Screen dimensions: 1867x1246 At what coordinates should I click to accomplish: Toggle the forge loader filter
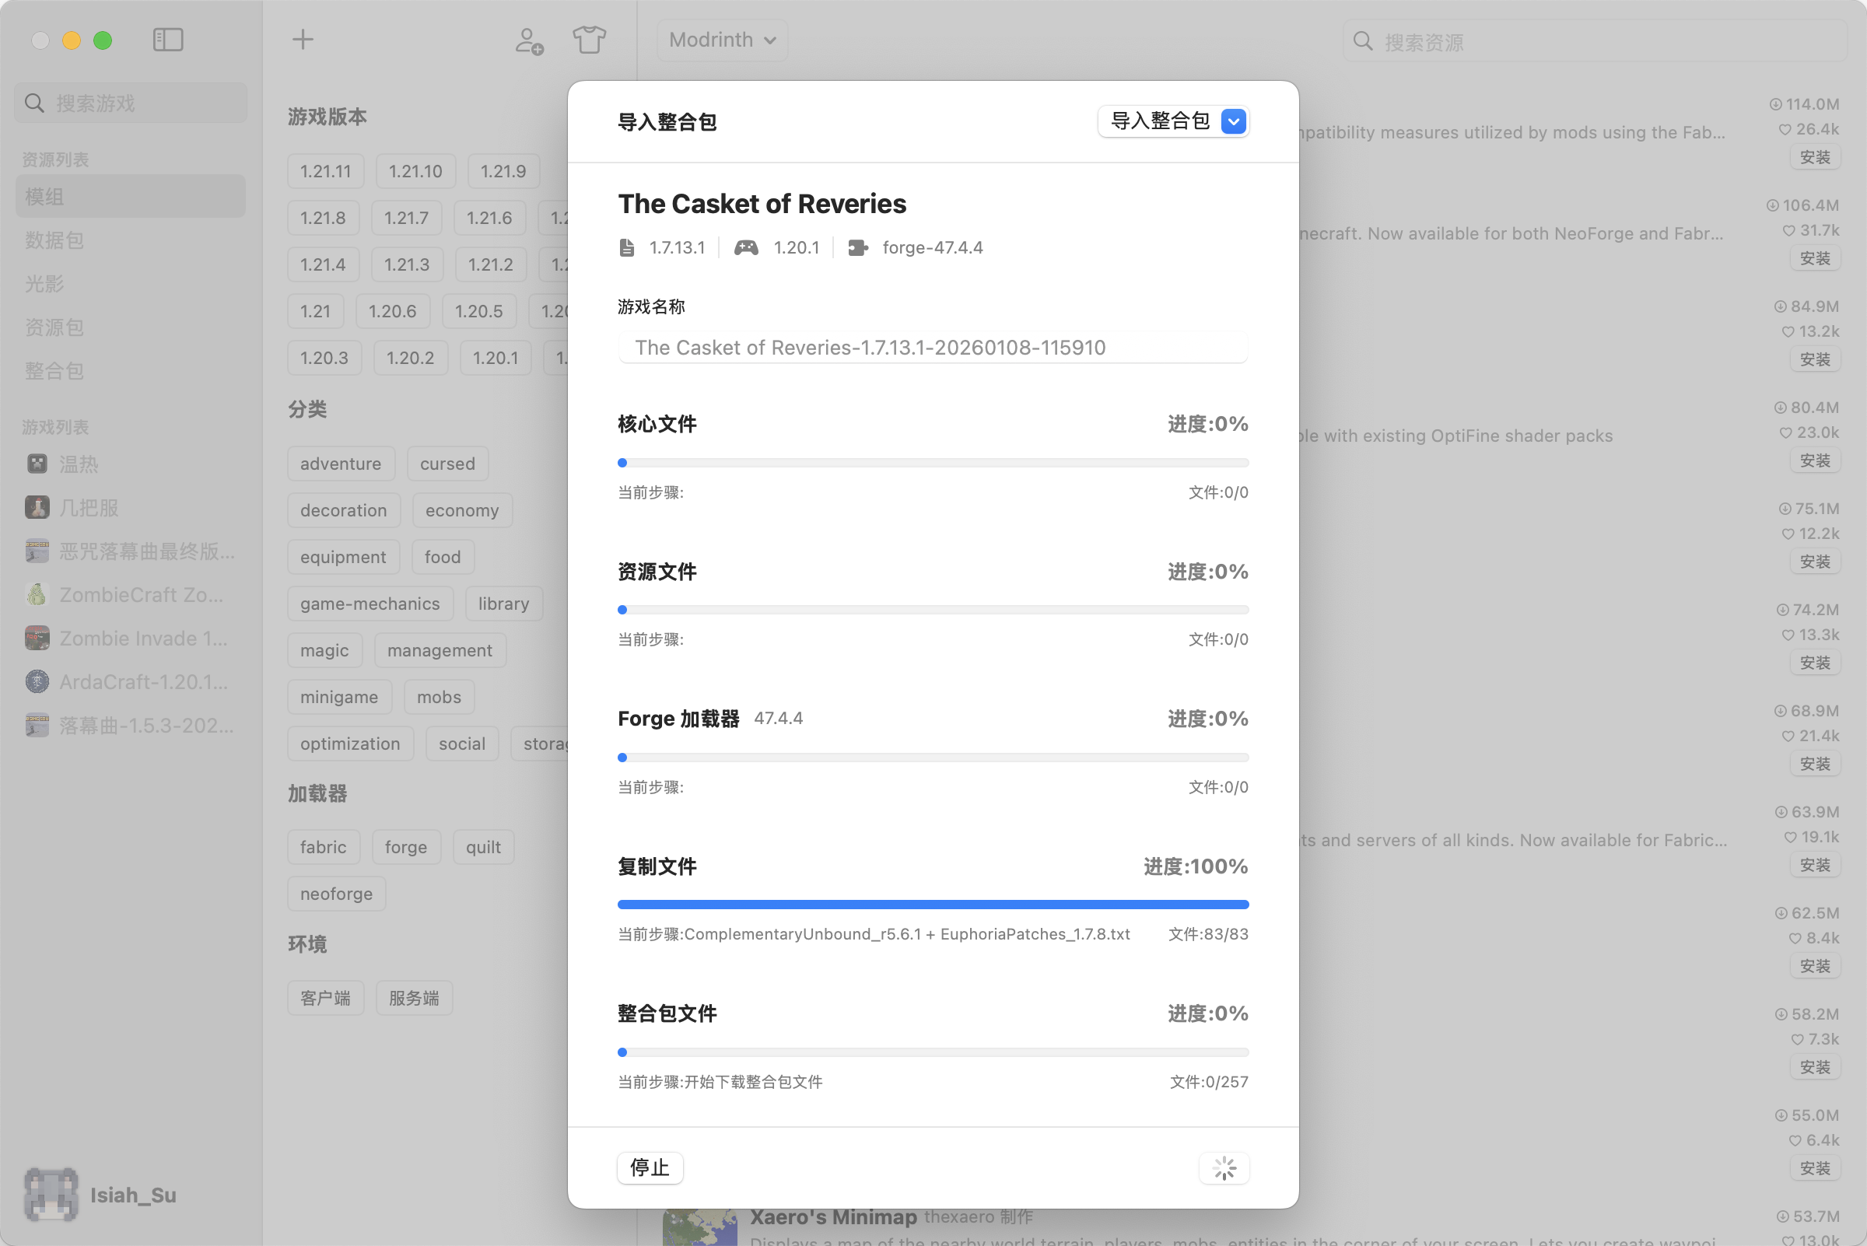405,847
